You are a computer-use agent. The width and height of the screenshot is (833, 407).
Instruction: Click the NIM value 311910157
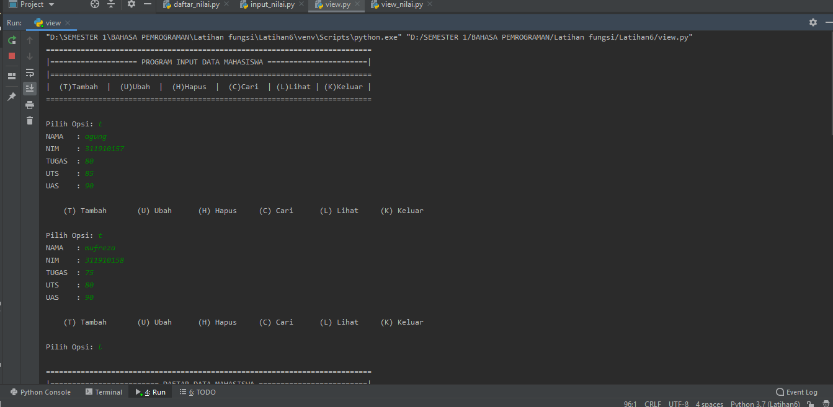pyautogui.click(x=105, y=149)
